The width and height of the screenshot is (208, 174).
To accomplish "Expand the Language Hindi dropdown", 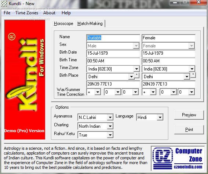I will point(160,117).
